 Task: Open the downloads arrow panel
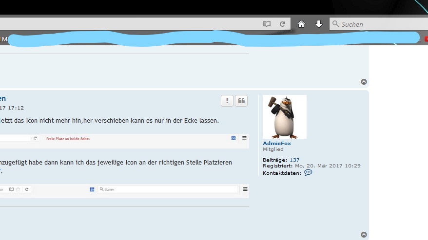318,24
